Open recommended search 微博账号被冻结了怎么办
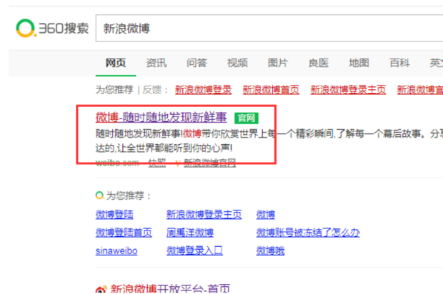443x294 pixels. pos(308,233)
